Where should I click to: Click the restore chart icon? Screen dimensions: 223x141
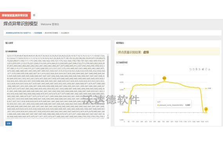coord(206,69)
